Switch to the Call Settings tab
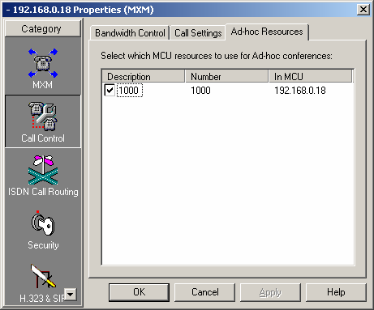Viewport: 374px width, 310px height. pyautogui.click(x=198, y=33)
